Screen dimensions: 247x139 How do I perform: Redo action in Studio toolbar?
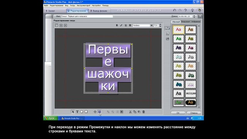180,10
